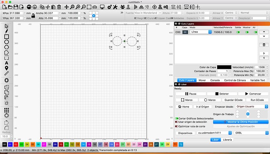The height and width of the screenshot is (154, 270).
Task: Toggle Usar origen de selección switch
Action: click(176, 122)
